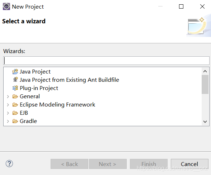Image resolution: width=211 pixels, height=175 pixels.
Task: Click the Plug-in Project icon
Action: [15, 88]
